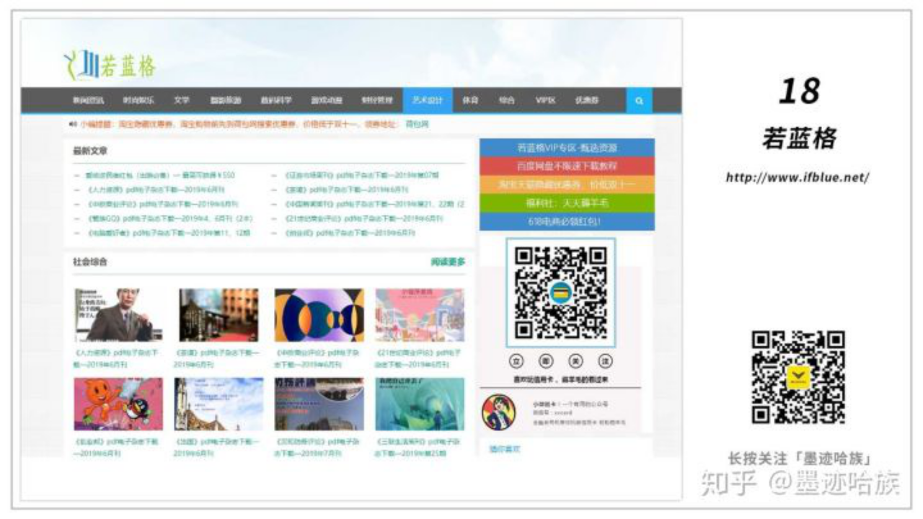Open the 自然科学 navigation item

tap(276, 101)
